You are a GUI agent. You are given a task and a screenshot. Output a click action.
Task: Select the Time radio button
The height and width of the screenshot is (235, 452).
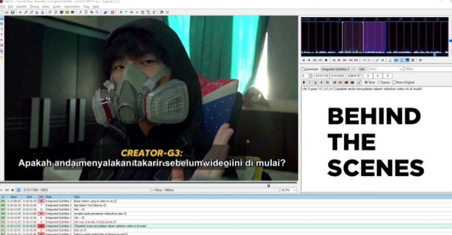[366, 82]
